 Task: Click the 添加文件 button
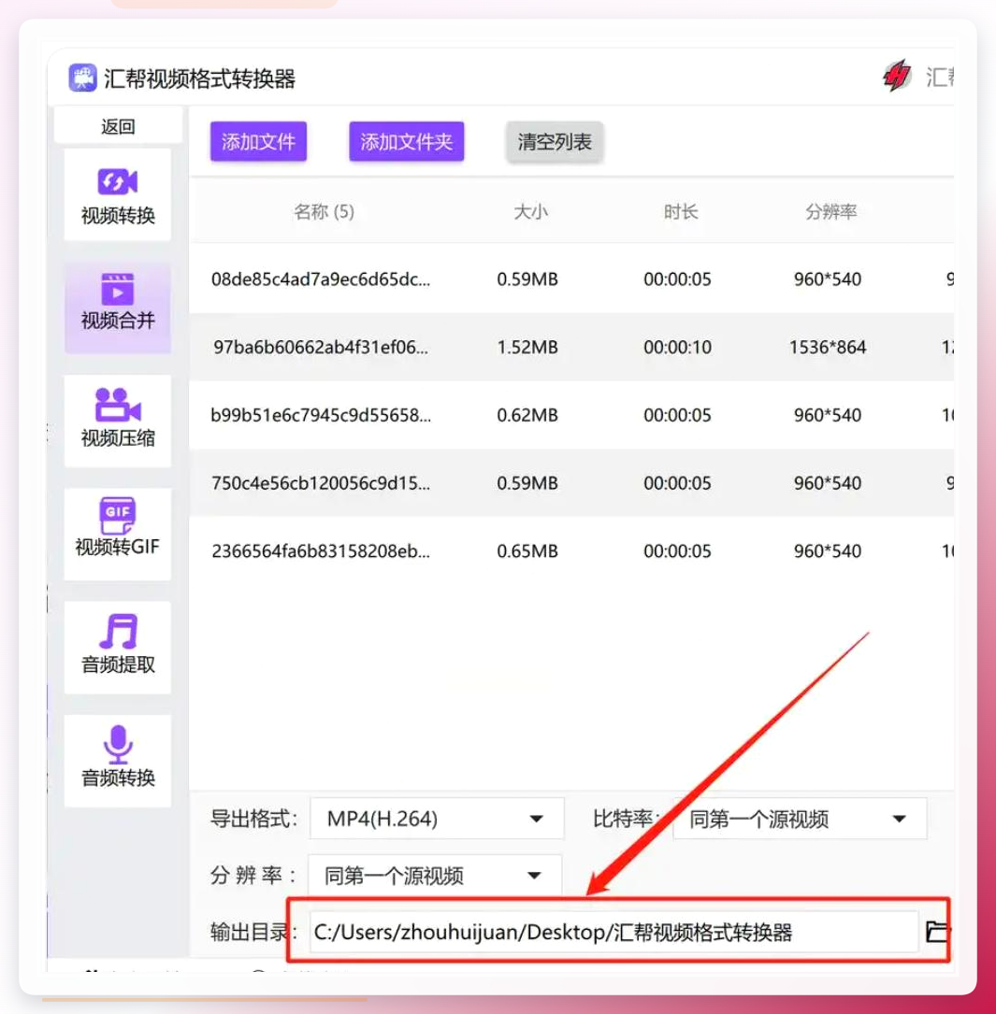258,142
